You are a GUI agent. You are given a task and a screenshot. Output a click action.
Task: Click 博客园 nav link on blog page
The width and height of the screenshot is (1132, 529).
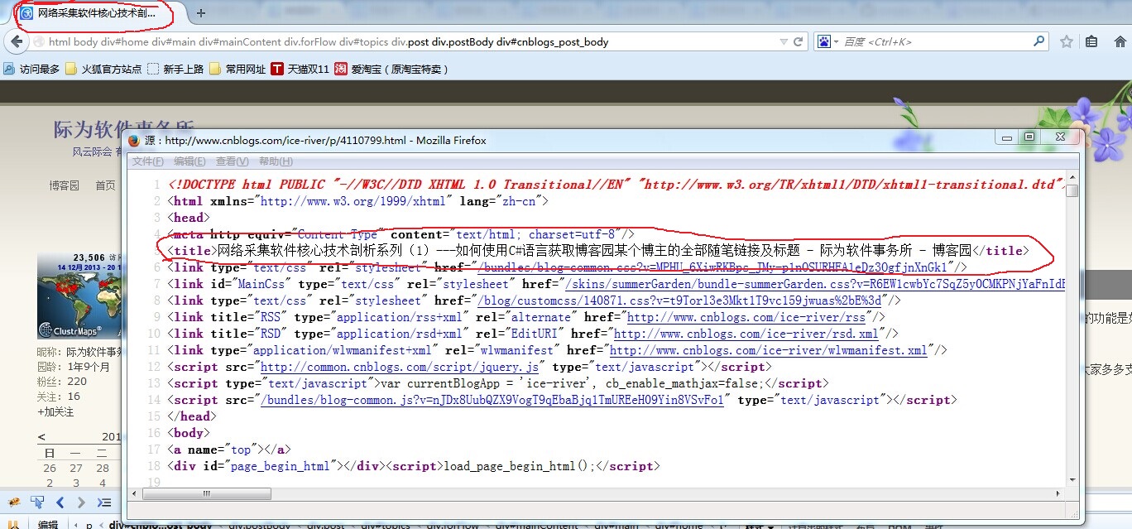(x=64, y=185)
